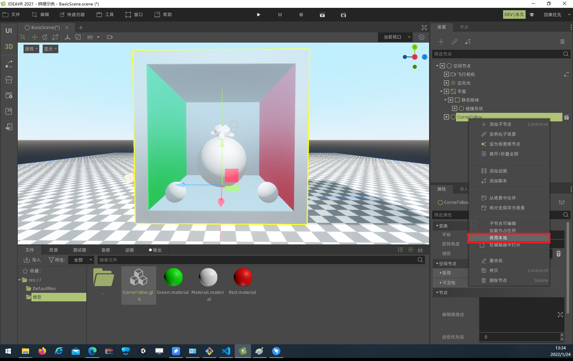This screenshot has height=361, width=573.
Task: Switch file view to list mode
Action: point(400,250)
